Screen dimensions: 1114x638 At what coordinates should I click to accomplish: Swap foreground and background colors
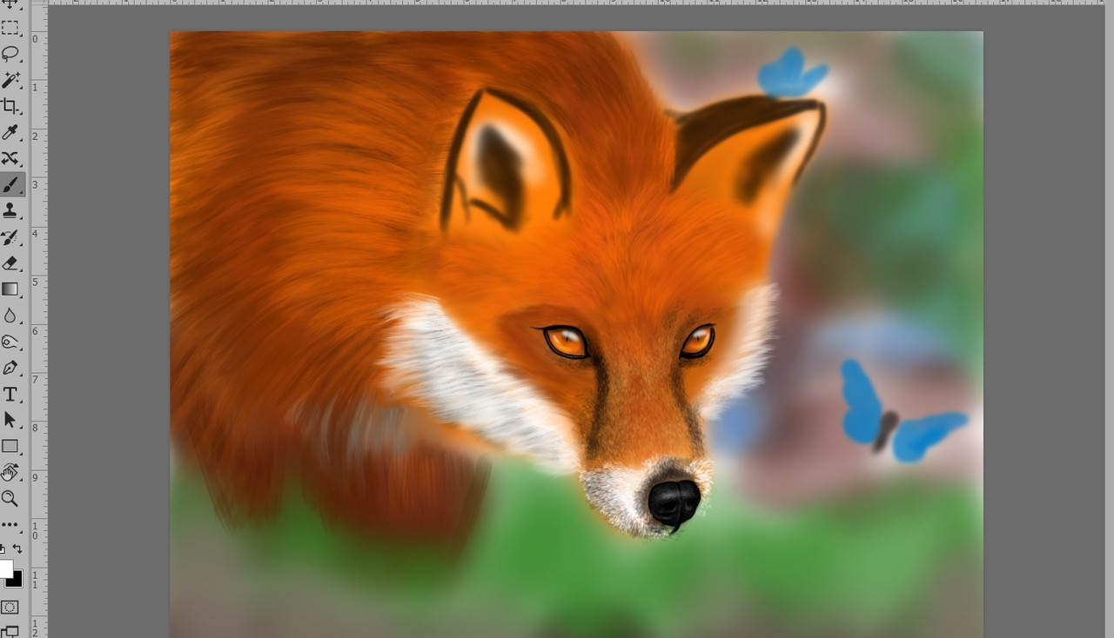tap(17, 548)
